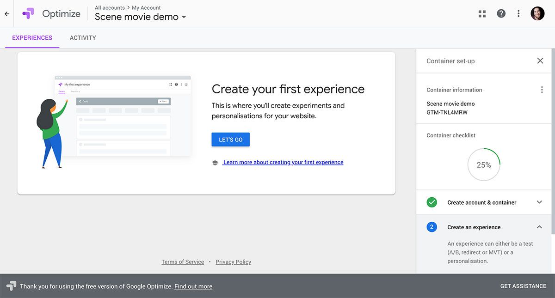Open the help question mark icon
Image resolution: width=555 pixels, height=298 pixels.
501,13
